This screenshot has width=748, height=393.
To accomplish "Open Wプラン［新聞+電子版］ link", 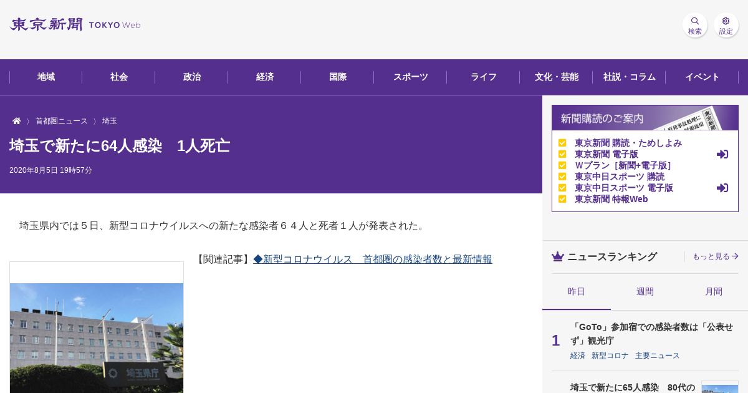I will click(624, 165).
